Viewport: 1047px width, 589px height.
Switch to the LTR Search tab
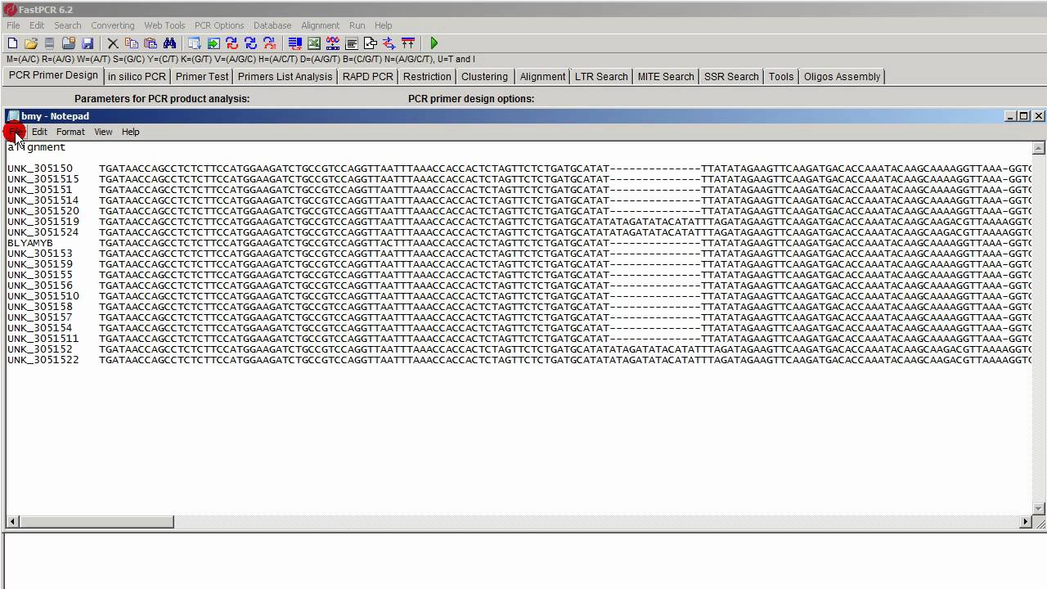click(601, 76)
